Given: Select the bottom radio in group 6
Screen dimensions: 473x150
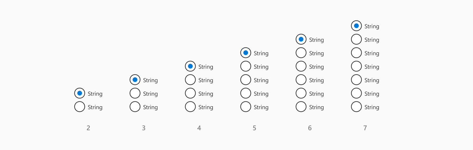Looking at the screenshot, I should 301,107.
